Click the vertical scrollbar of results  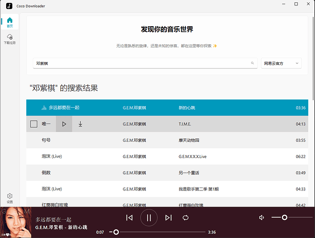(313, 58)
